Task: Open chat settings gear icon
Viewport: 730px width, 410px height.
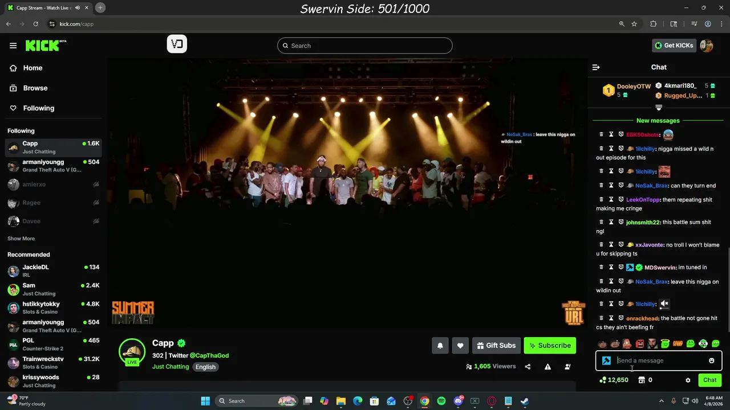Action: 688,380
